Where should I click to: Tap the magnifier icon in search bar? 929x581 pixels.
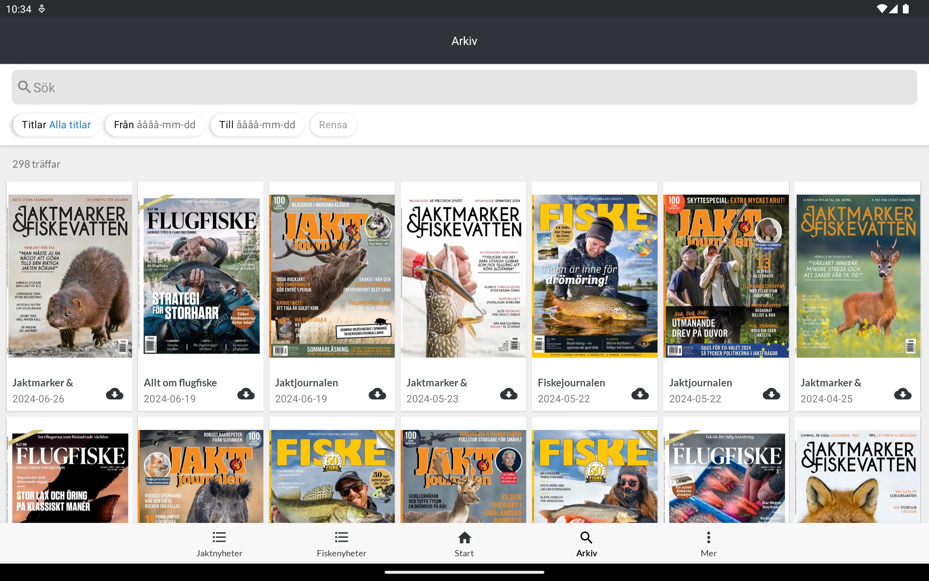[x=24, y=87]
